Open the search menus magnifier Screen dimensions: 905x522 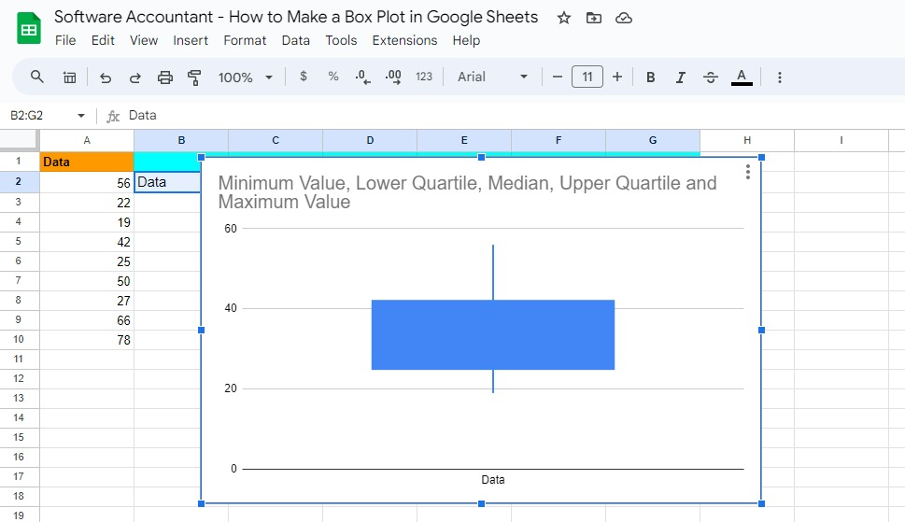37,77
